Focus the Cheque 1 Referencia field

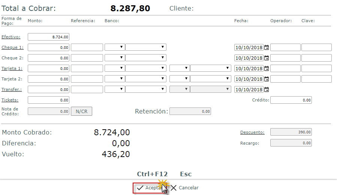(x=87, y=47)
